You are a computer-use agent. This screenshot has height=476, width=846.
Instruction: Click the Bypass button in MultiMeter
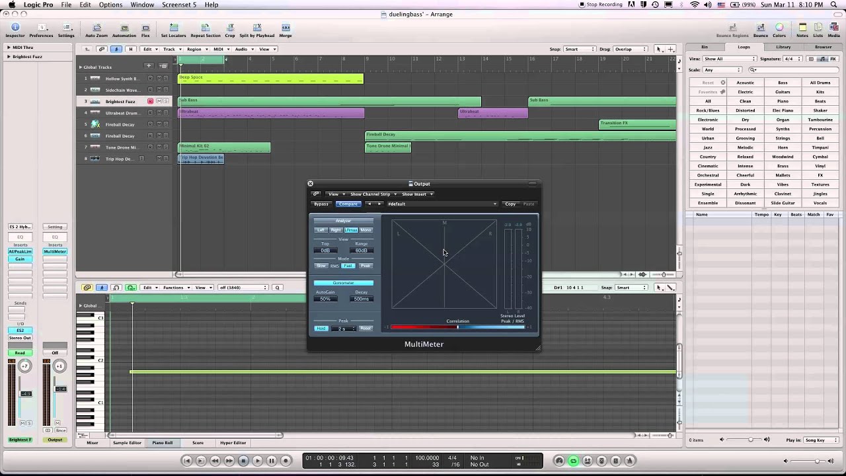tap(321, 204)
